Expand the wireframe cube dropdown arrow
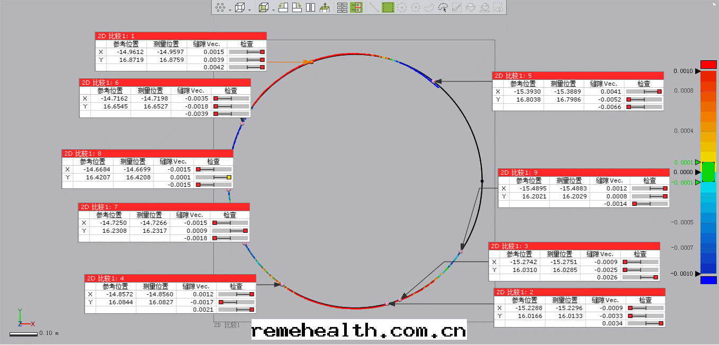The image size is (719, 345). 249,10
